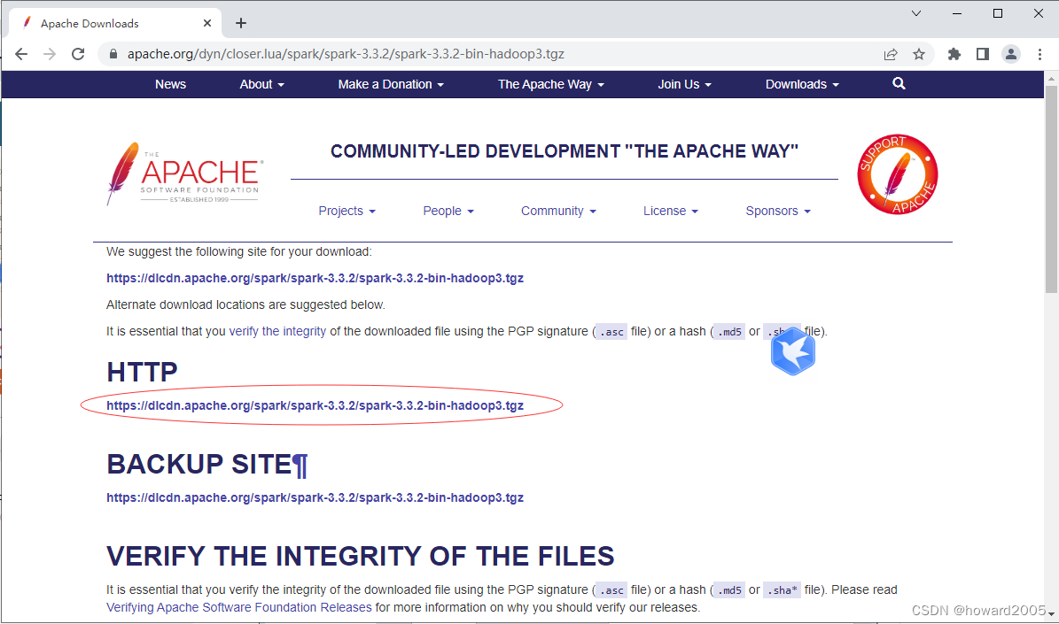Expand the Projects menu
This screenshot has width=1059, height=624.
[x=347, y=212]
